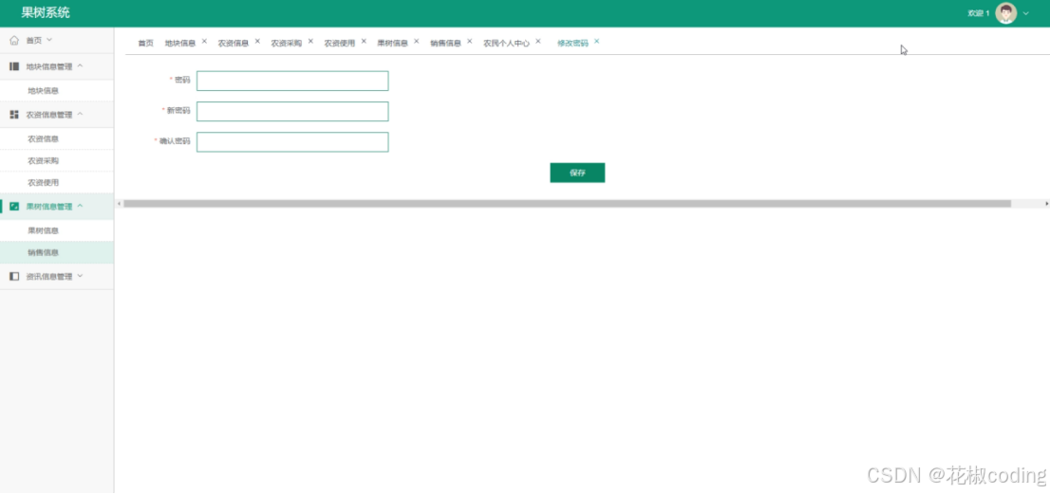Click the scrollbar right arrow
Viewport: 1050px width, 494px height.
(x=1046, y=203)
